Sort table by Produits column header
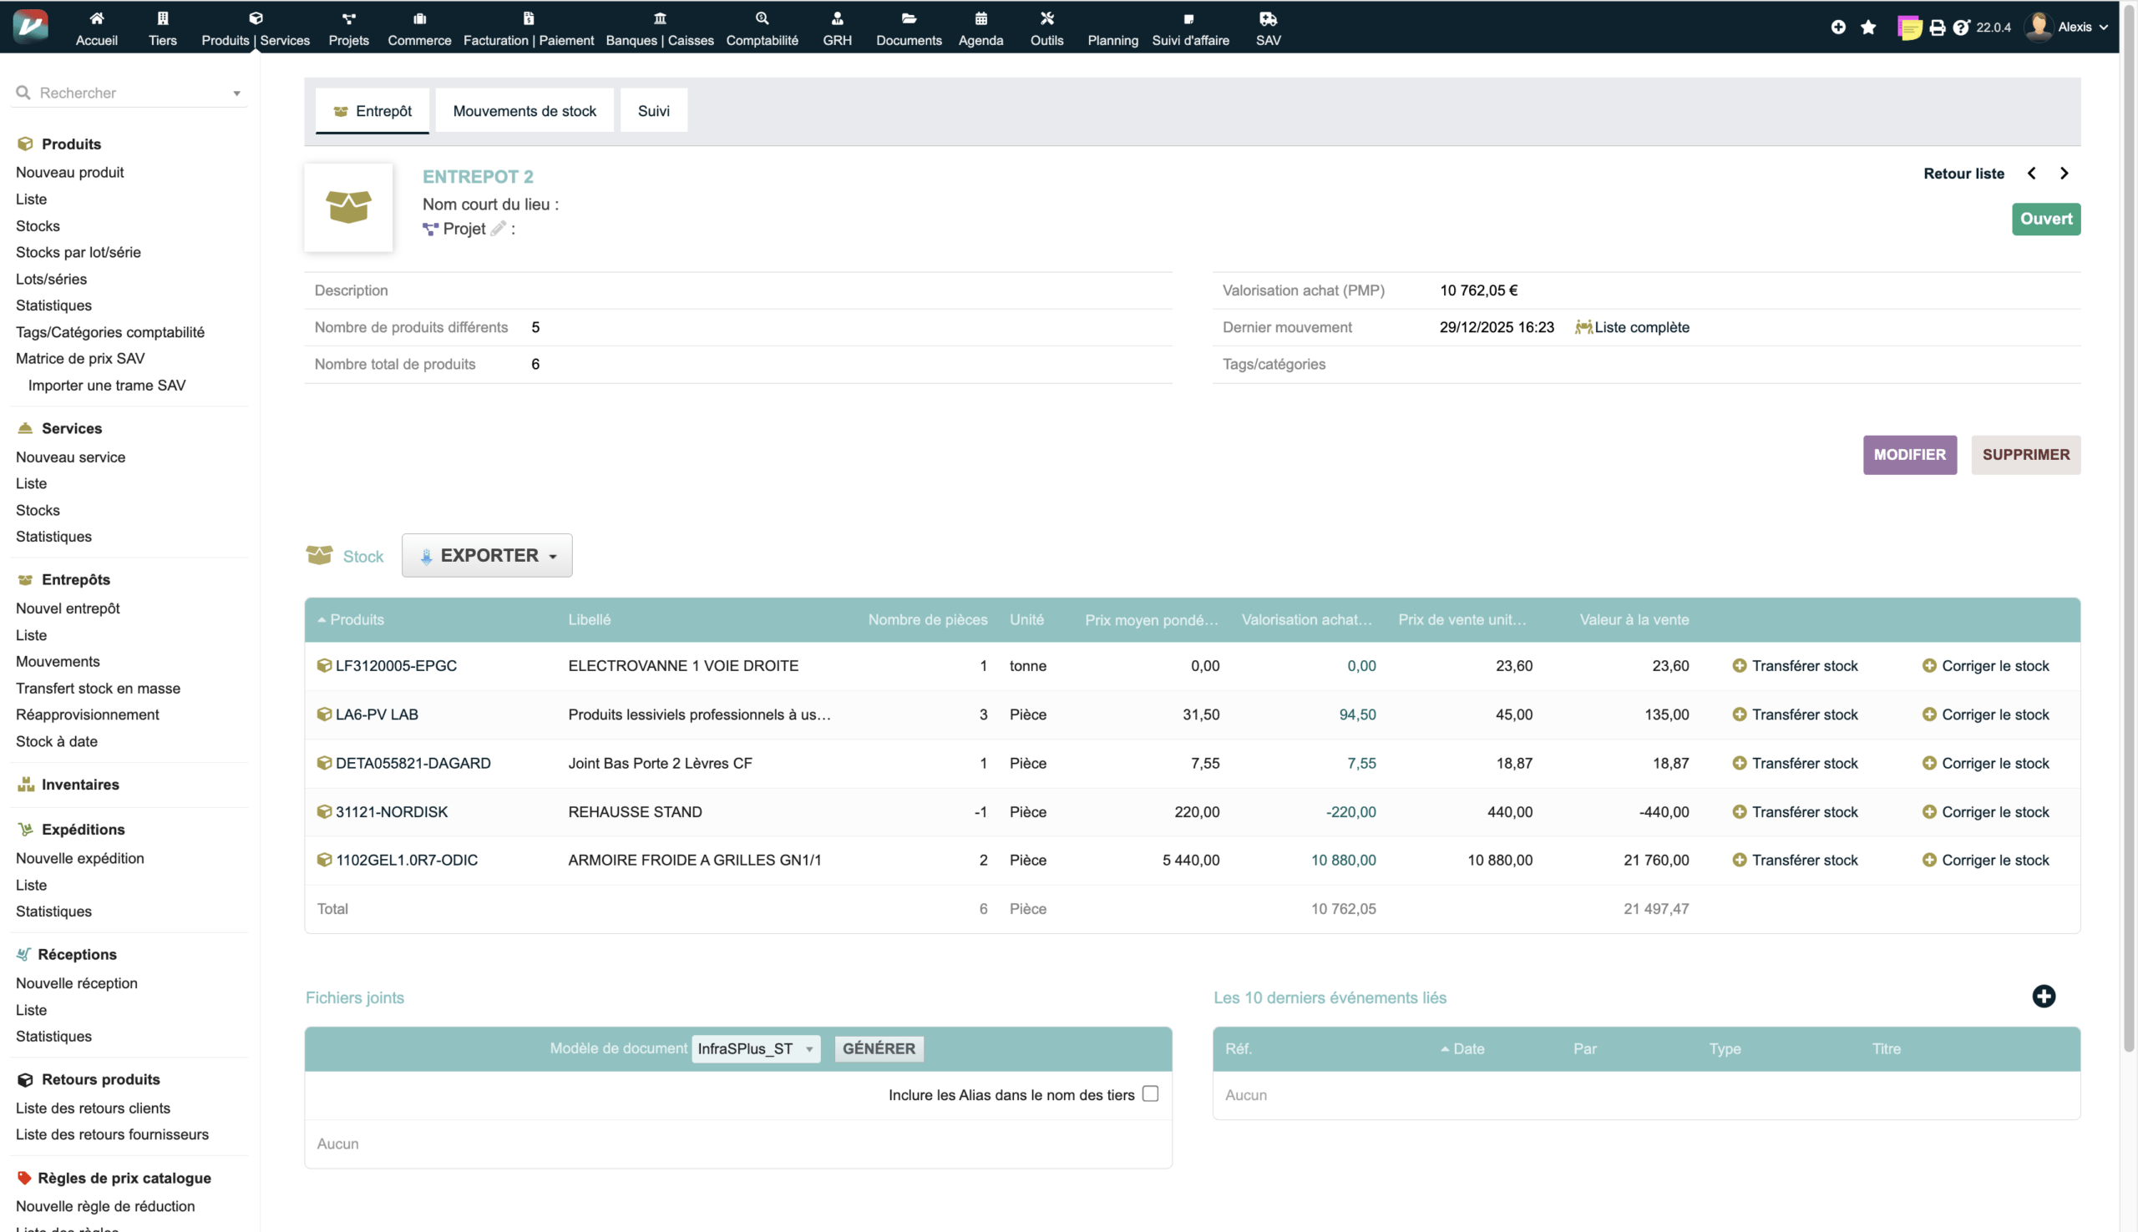This screenshot has height=1232, width=2138. click(357, 619)
